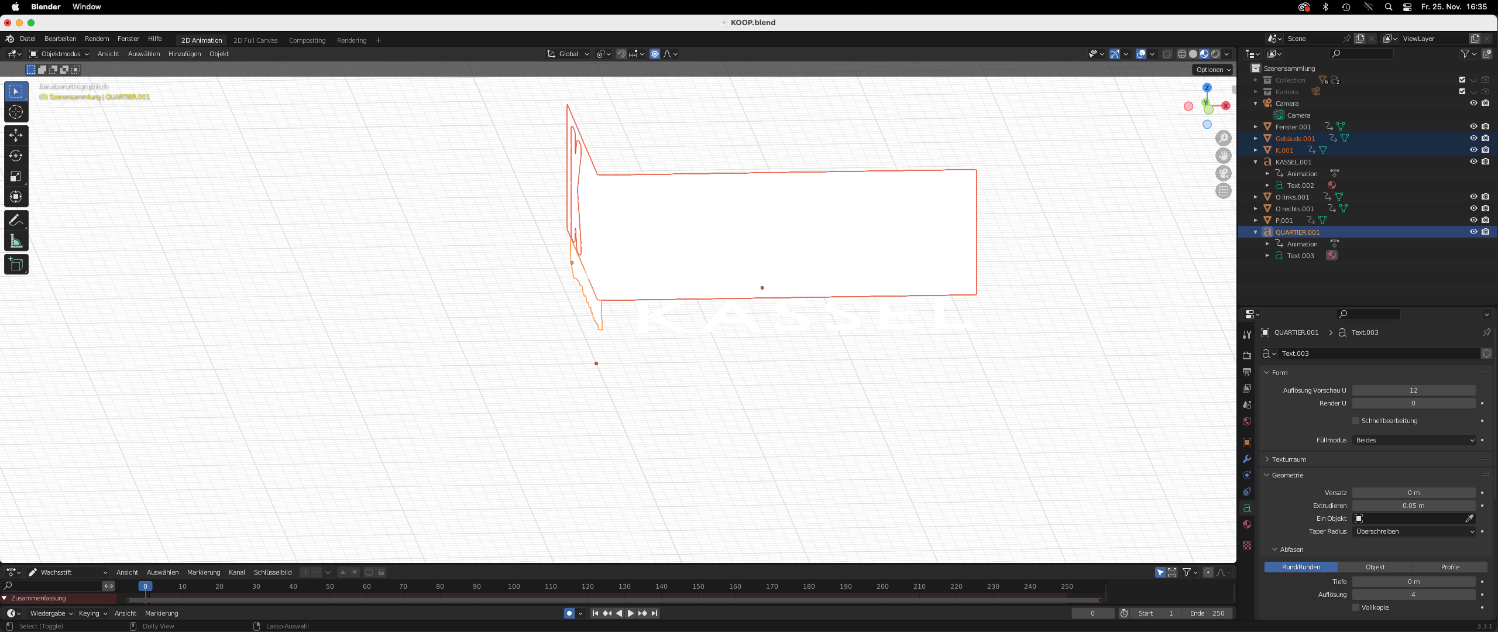The height and width of the screenshot is (632, 1498).
Task: Switch to Compositing workspace tab
Action: pyautogui.click(x=307, y=40)
